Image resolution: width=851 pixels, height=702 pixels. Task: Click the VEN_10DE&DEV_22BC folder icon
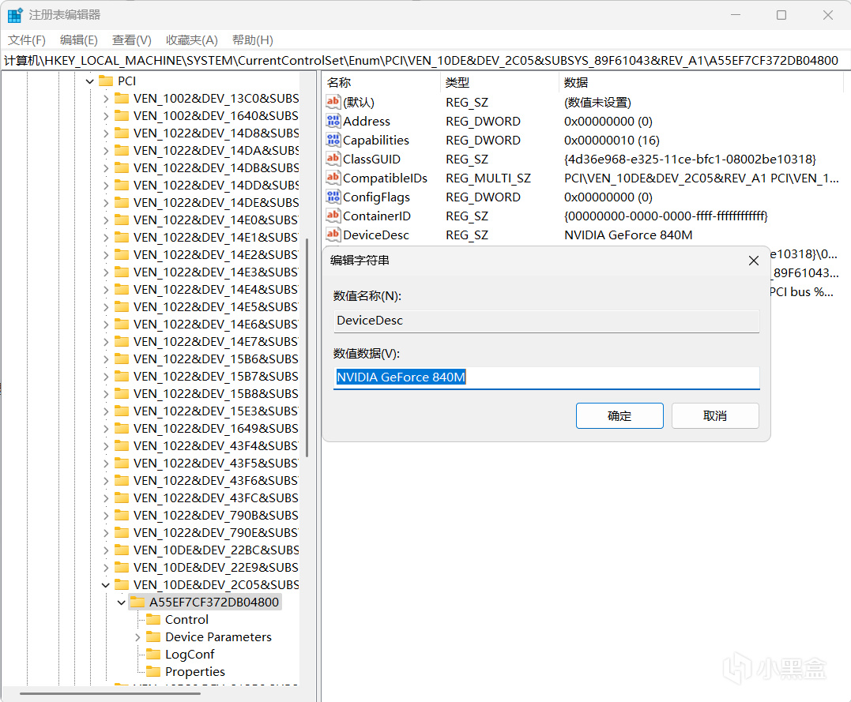tap(122, 550)
